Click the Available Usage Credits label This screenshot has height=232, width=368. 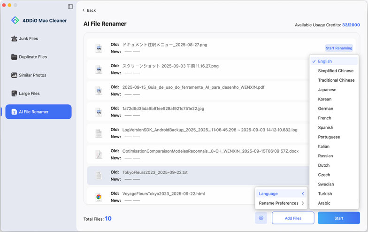point(318,25)
